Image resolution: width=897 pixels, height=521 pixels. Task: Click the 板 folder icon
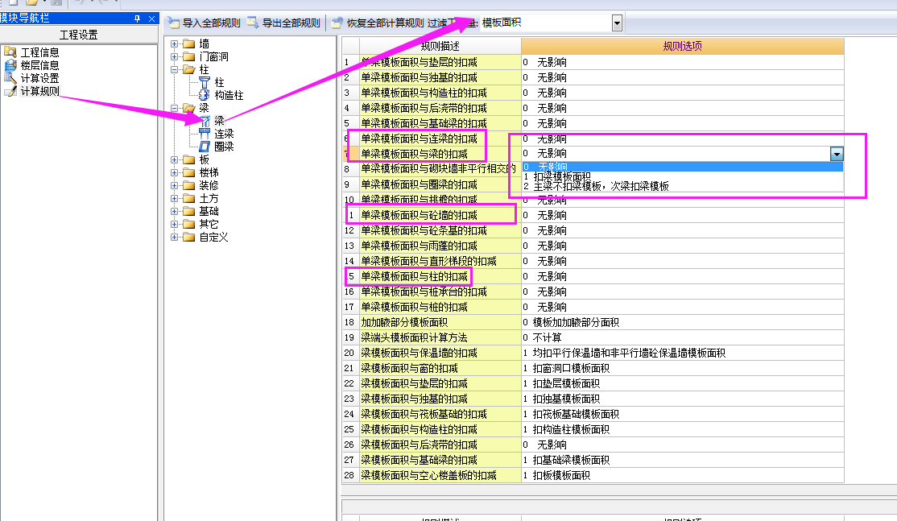(188, 159)
